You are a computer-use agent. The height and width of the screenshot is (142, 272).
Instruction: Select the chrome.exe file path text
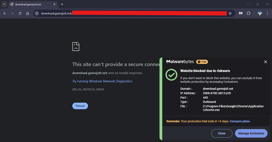point(233,108)
